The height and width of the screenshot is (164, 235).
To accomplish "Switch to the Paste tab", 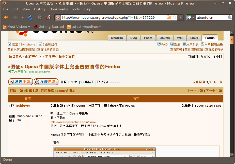I will click(148, 38).
